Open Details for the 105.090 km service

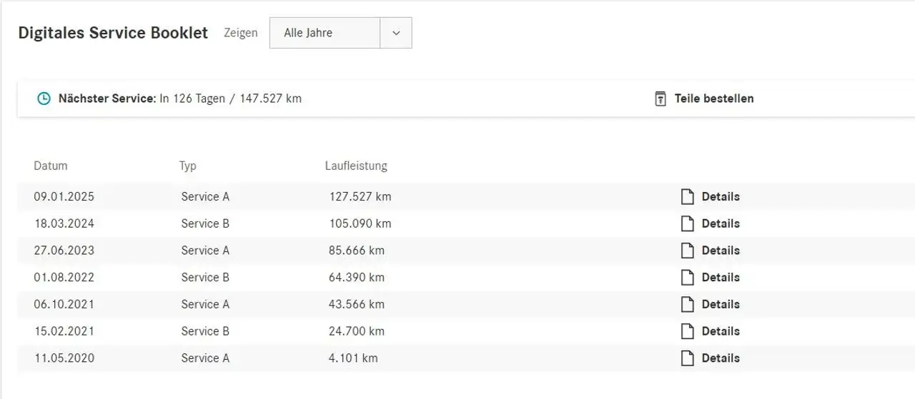coord(721,224)
